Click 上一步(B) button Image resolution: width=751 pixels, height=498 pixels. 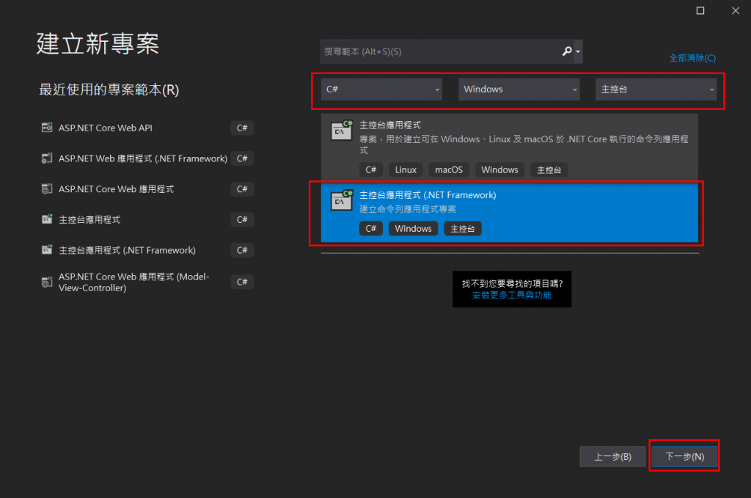[x=612, y=456]
